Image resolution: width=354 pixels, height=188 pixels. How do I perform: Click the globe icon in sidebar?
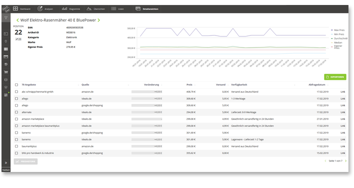6,64
